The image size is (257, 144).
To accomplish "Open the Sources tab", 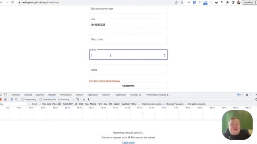I will click(40, 95).
